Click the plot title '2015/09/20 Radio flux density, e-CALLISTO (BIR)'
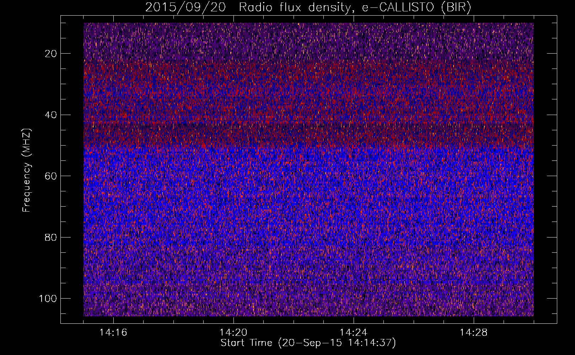The image size is (575, 355). (x=308, y=7)
